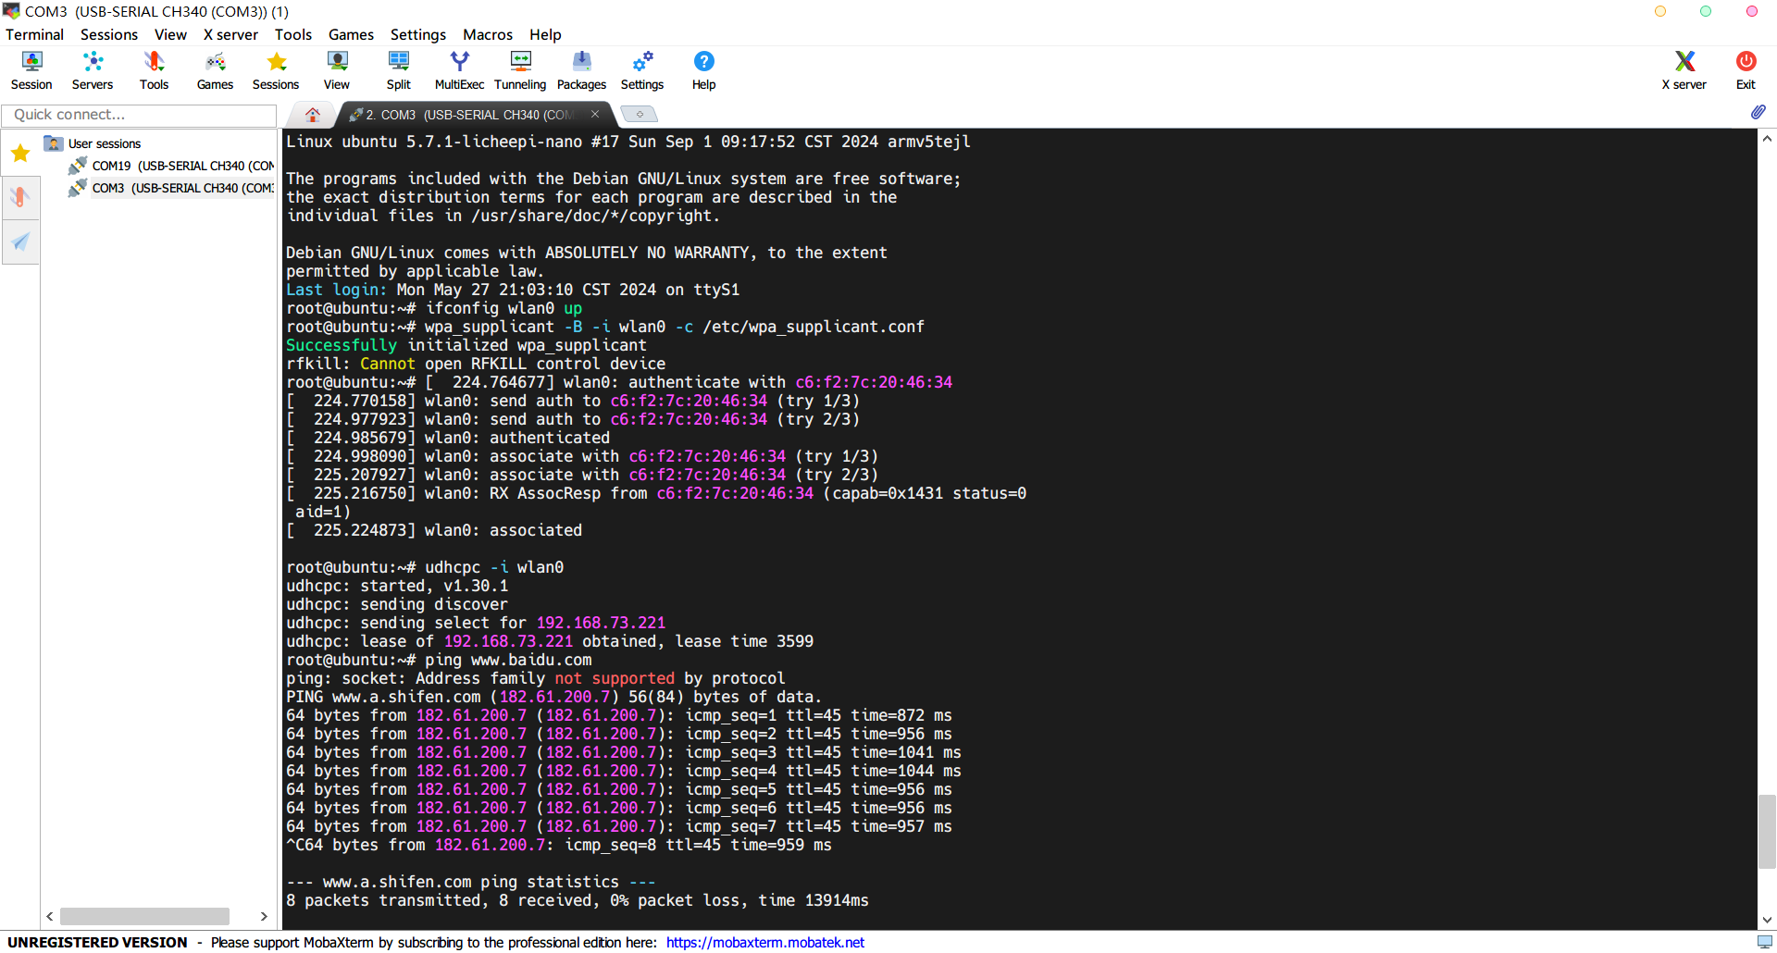The width and height of the screenshot is (1777, 953).
Task: Open the Settings gears toolbar icon
Action: (x=642, y=70)
